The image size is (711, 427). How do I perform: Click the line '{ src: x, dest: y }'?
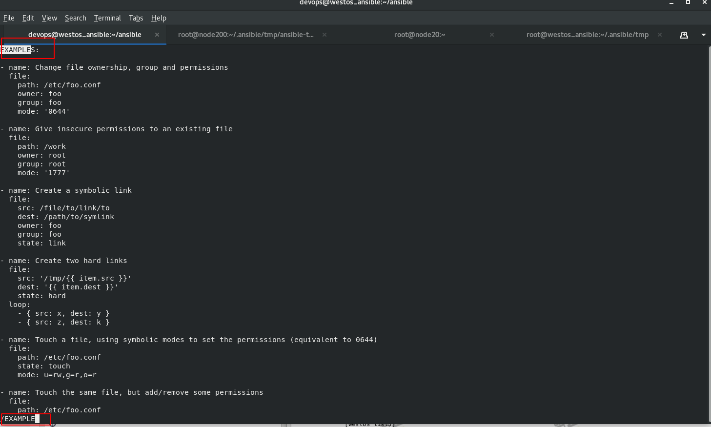coord(68,313)
